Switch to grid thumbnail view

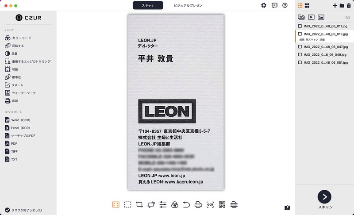tap(307, 6)
